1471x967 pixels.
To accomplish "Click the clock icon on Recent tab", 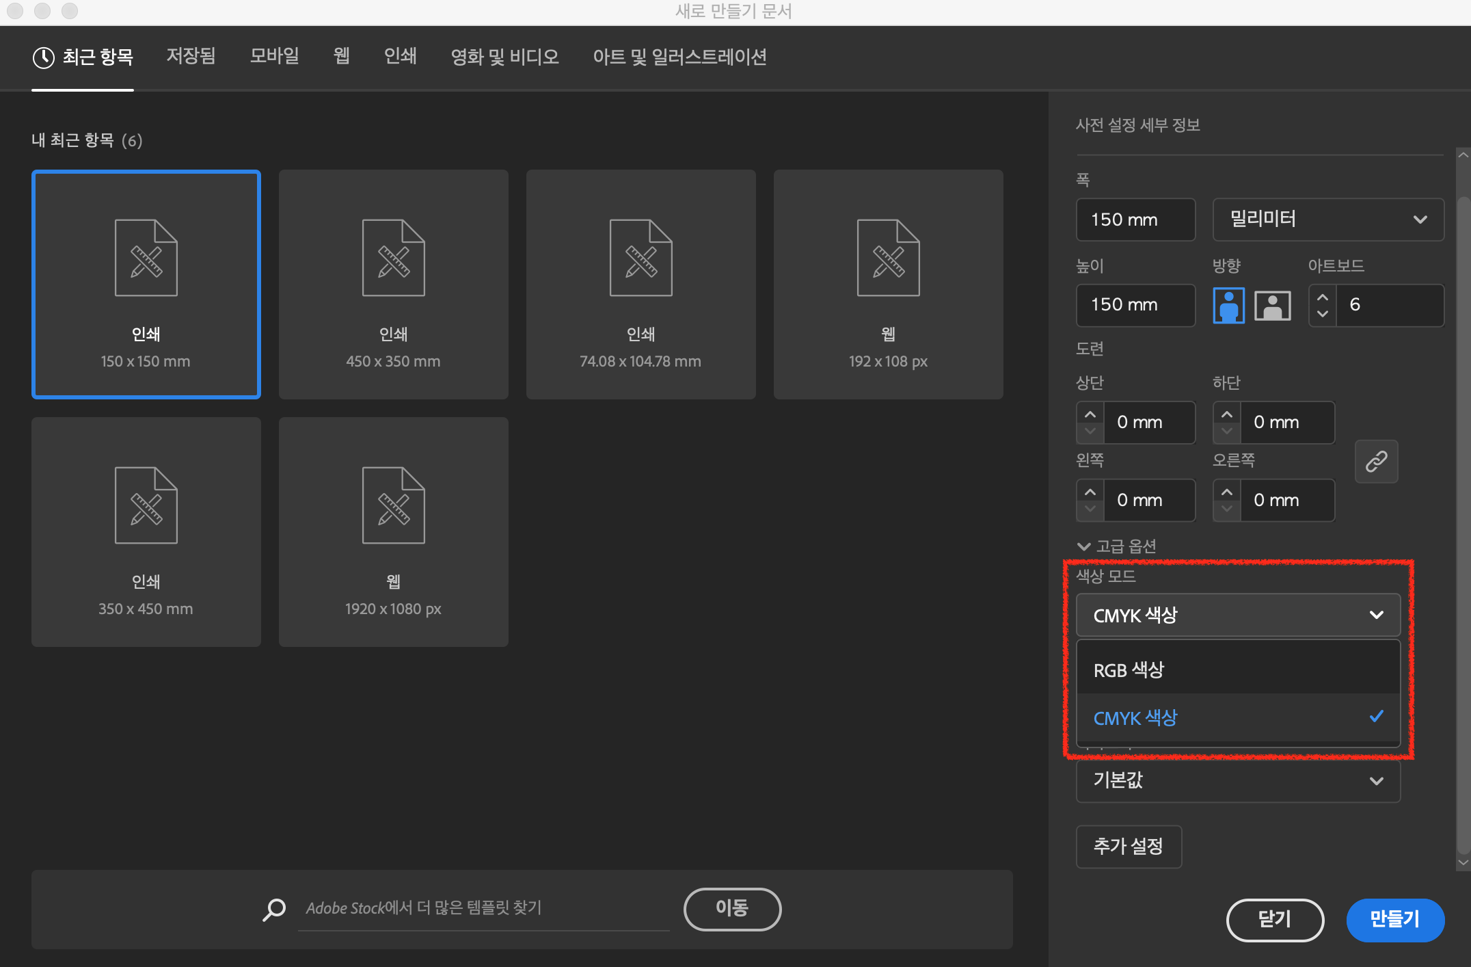I will (x=44, y=57).
